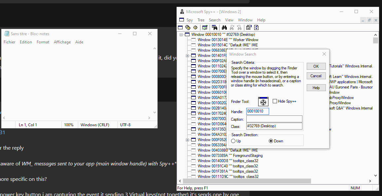The image size is (382, 196).
Task: Click the icon of Window 001400D8 tooltips_class32 row
Action: click(193, 161)
